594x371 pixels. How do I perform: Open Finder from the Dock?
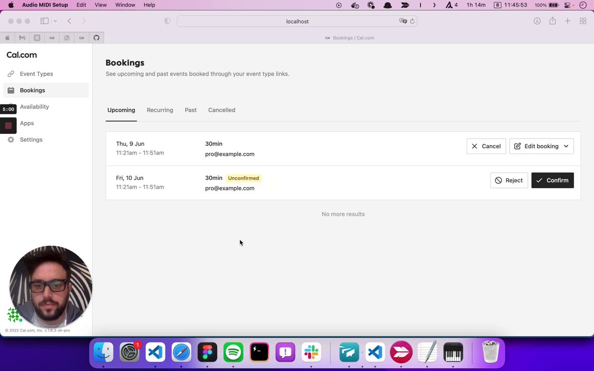click(104, 352)
